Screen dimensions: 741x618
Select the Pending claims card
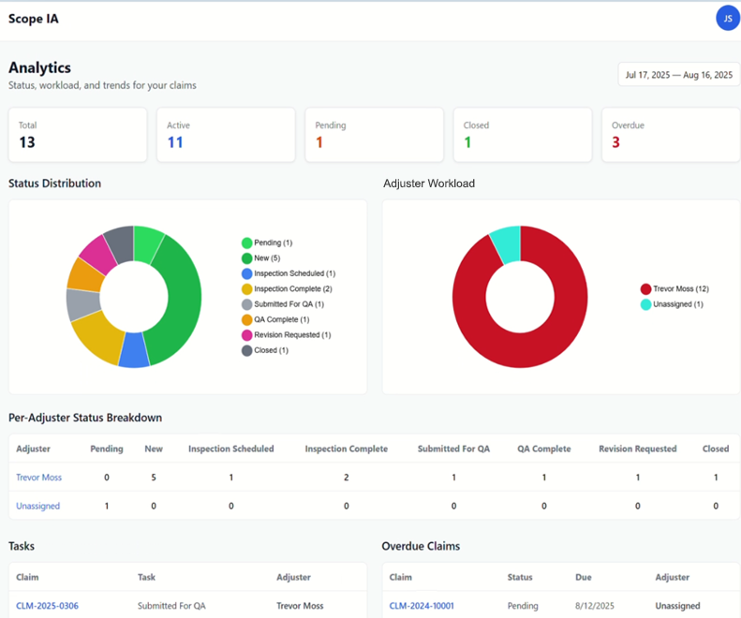(x=374, y=135)
